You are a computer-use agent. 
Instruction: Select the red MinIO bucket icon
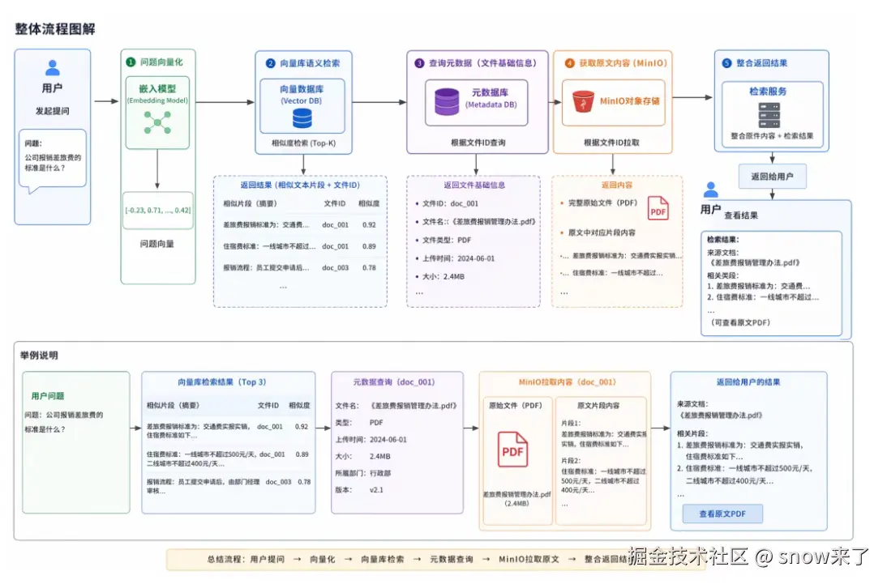click(583, 101)
